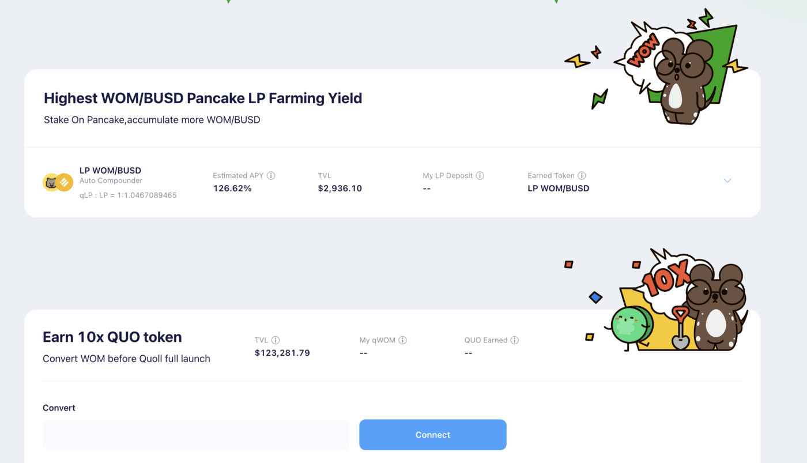This screenshot has height=463, width=807.
Task: Click the $123,281.79 TVL amount
Action: [282, 353]
